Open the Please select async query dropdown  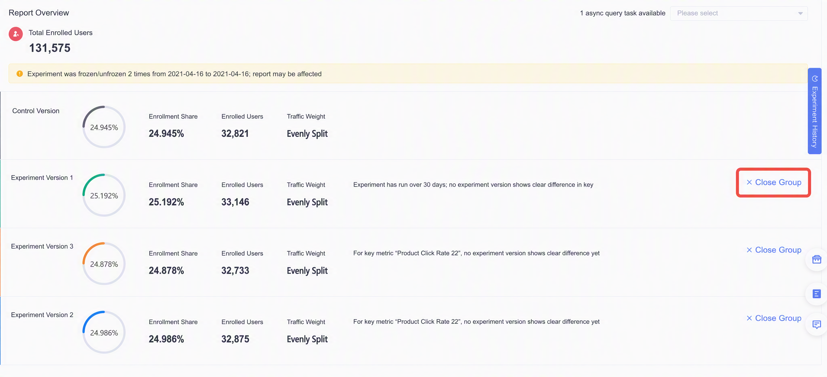click(739, 13)
